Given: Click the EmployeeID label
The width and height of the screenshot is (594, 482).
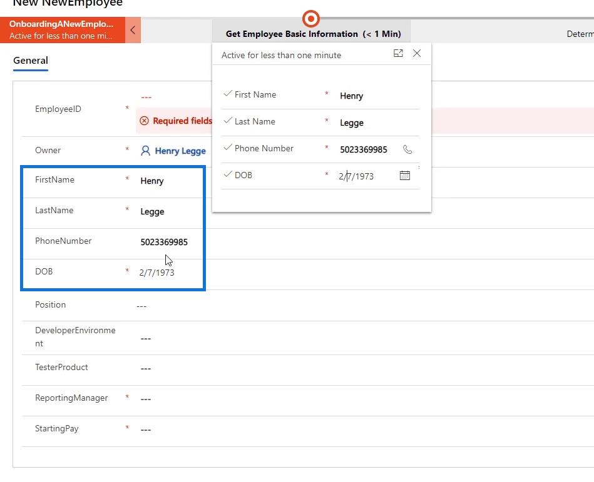Looking at the screenshot, I should click(58, 109).
